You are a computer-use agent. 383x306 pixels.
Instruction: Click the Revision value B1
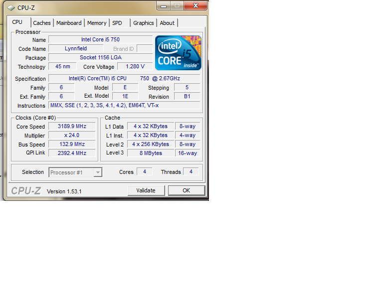pos(187,96)
